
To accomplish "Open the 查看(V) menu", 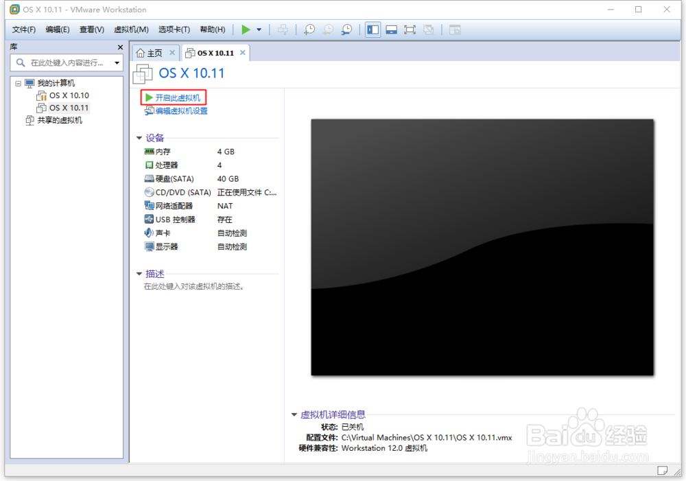I will pyautogui.click(x=91, y=30).
